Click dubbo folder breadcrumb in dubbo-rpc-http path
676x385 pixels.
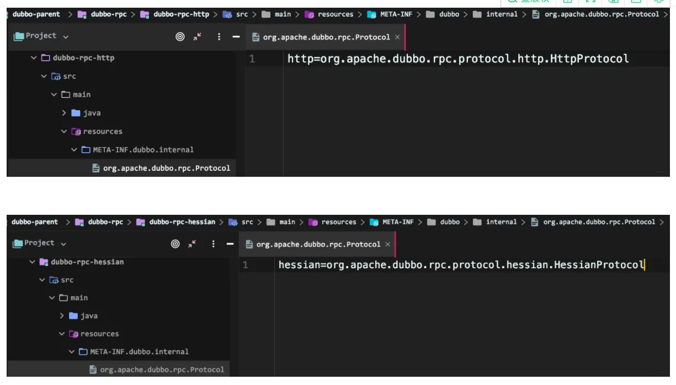tap(443, 14)
